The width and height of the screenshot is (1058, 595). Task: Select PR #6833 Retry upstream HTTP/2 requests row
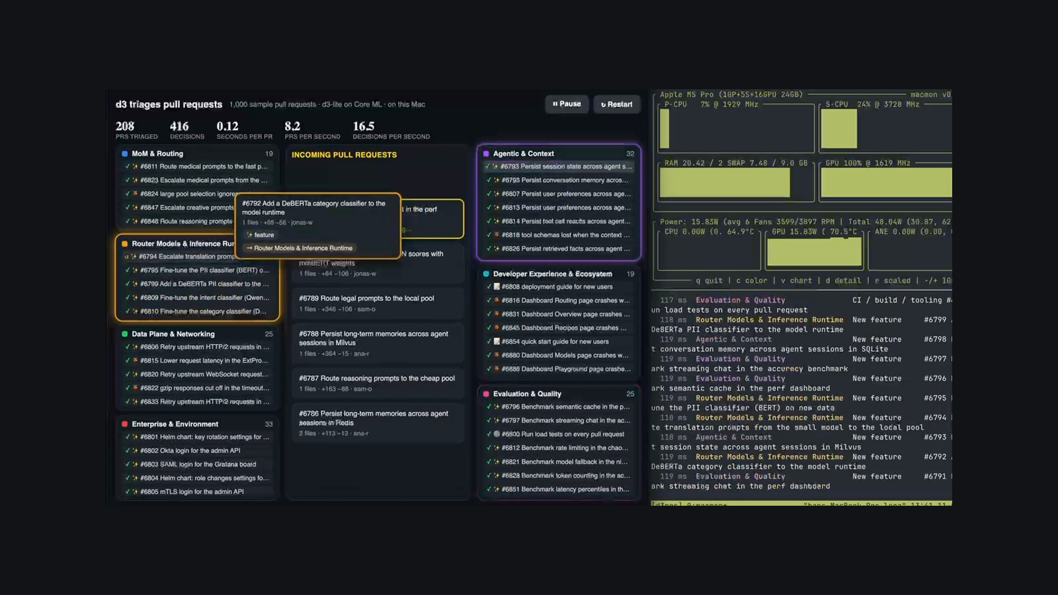[x=197, y=401]
